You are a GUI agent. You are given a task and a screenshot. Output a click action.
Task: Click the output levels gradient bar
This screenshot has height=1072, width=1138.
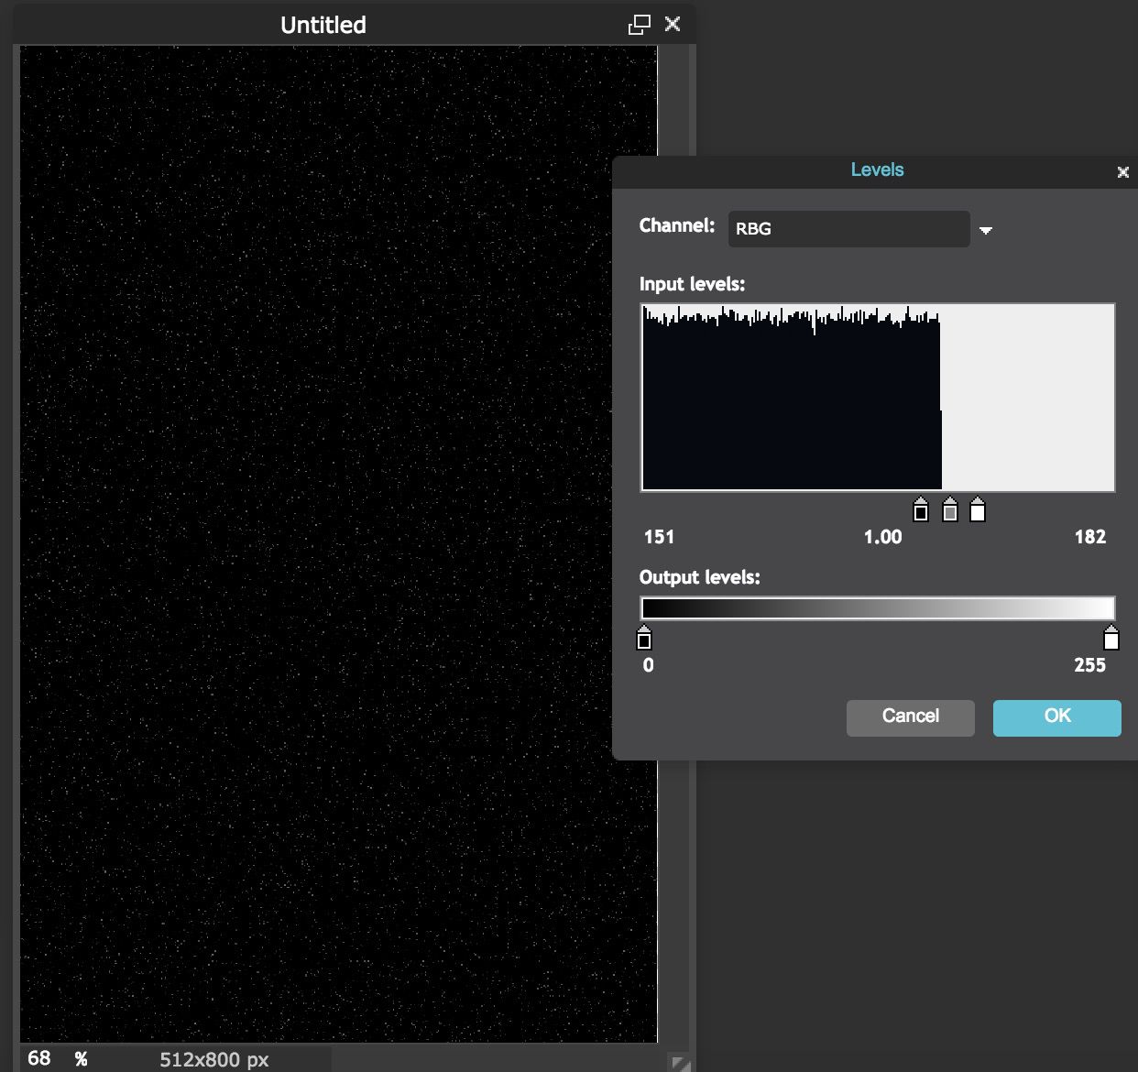coord(878,608)
